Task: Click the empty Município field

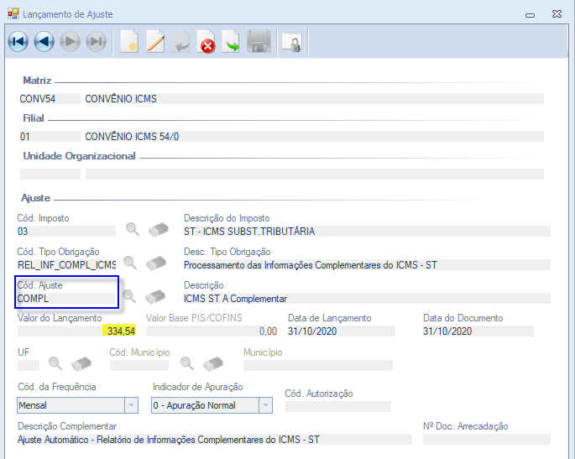Action: (x=318, y=365)
